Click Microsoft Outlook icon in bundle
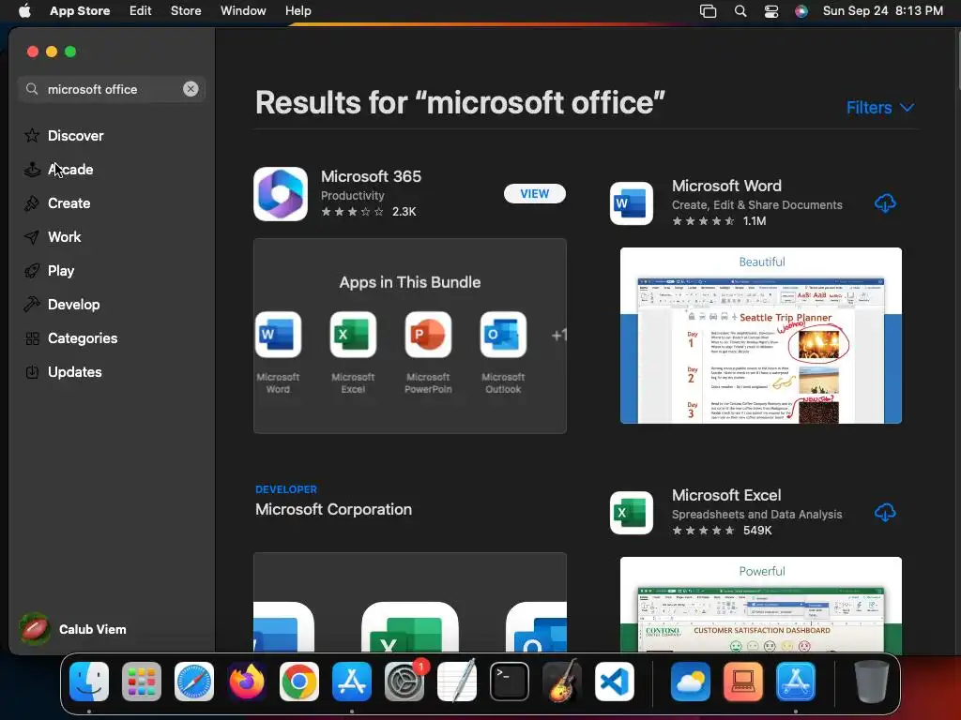The height and width of the screenshot is (720, 961). pyautogui.click(x=503, y=335)
